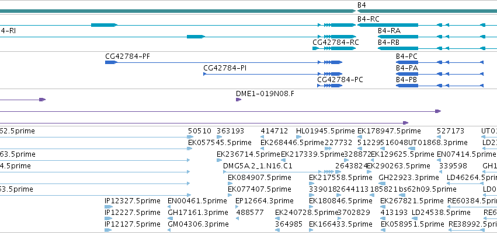Select the bs62h09.5prime EST label
497x233 pixels.
428,189
